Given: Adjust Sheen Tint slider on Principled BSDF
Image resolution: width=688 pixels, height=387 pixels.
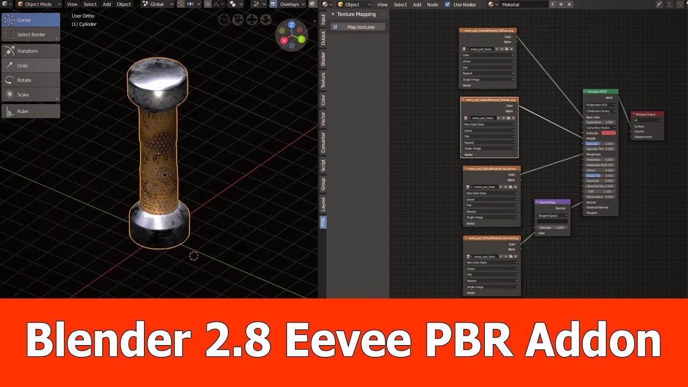Looking at the screenshot, I should [600, 176].
